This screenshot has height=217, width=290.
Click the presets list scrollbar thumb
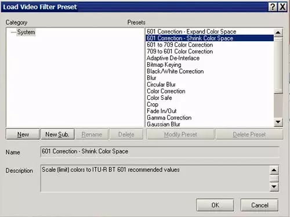[278, 66]
